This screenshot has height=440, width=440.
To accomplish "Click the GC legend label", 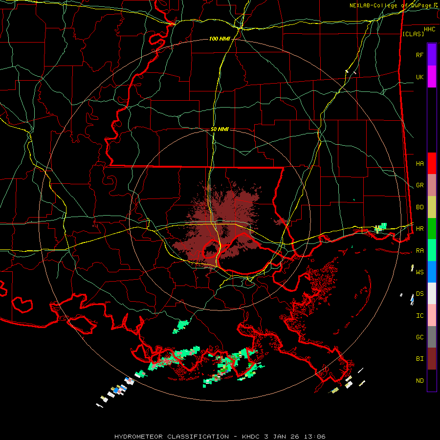I will 419,337.
